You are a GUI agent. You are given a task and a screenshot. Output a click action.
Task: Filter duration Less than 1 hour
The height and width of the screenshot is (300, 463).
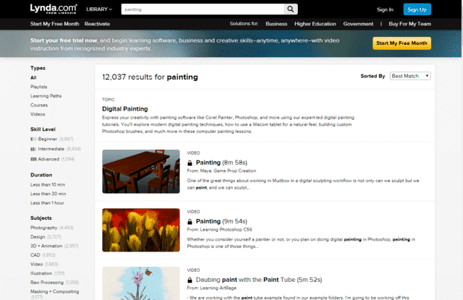click(47, 203)
